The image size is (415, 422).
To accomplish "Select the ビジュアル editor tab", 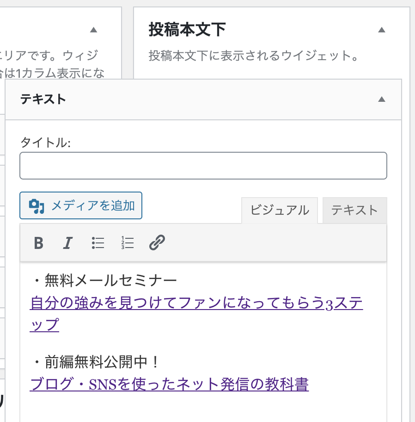I will pyautogui.click(x=279, y=210).
